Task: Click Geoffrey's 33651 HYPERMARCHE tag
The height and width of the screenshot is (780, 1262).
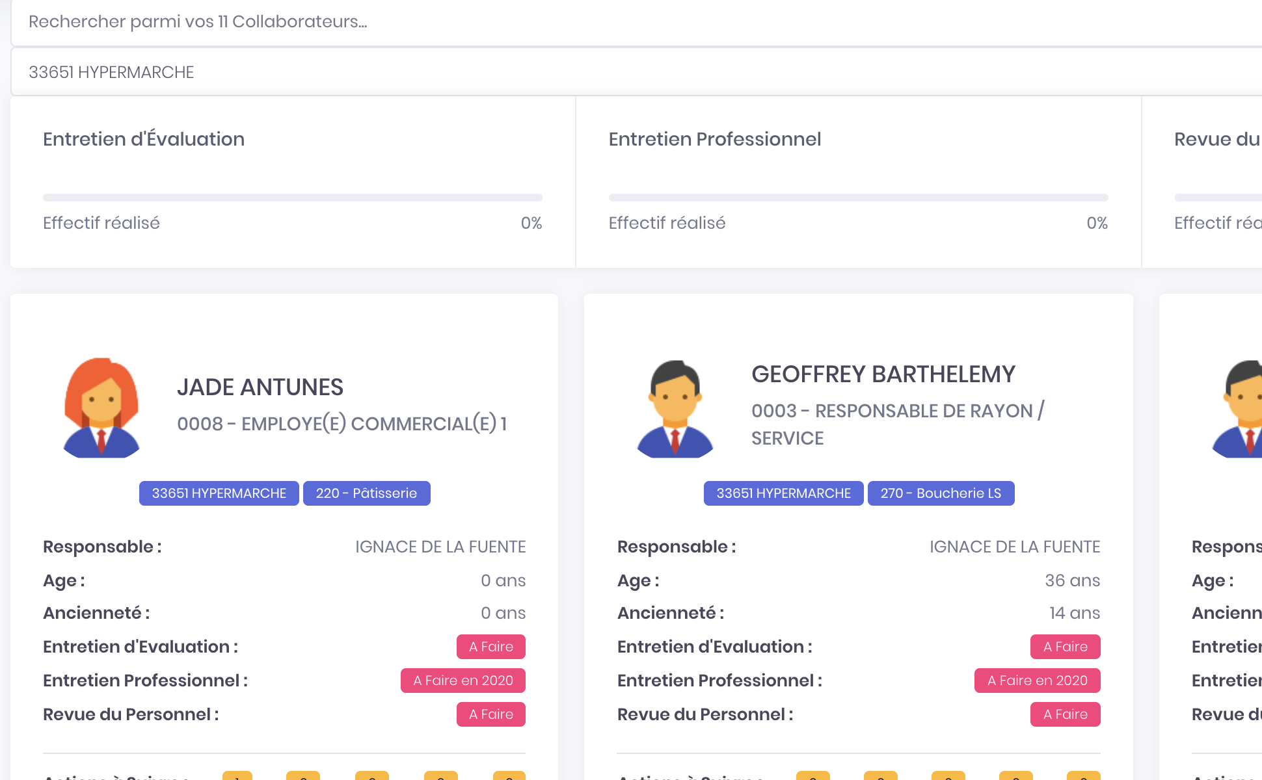Action: pos(783,493)
